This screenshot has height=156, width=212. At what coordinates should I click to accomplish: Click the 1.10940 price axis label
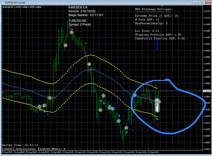point(207,64)
